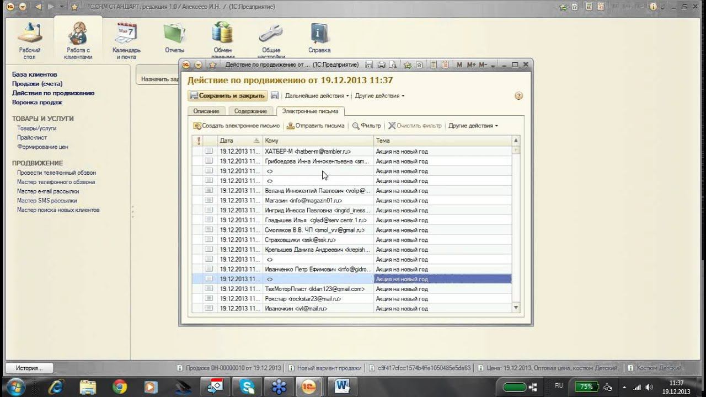
Task: Open Провести телефонный обзвон link
Action: click(56, 173)
